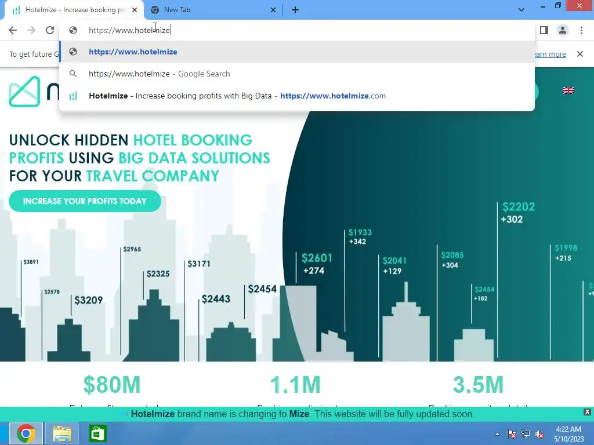This screenshot has width=594, height=445.
Task: Select the UK flag language icon
Action: [568, 90]
